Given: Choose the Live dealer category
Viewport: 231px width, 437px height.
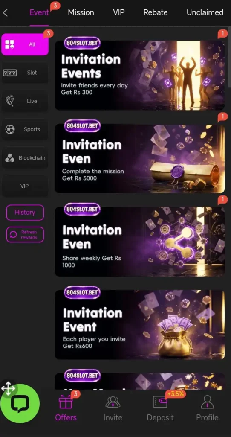Looking at the screenshot, I should point(25,101).
